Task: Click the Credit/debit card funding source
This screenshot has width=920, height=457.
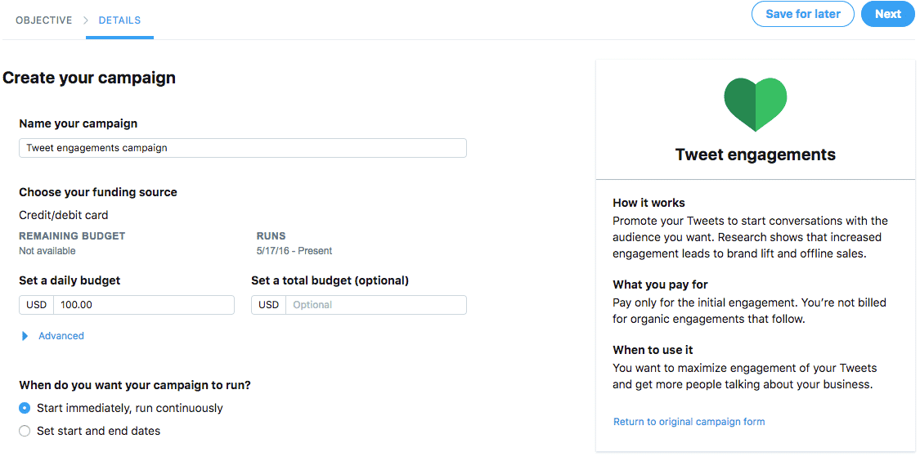Action: [x=63, y=215]
